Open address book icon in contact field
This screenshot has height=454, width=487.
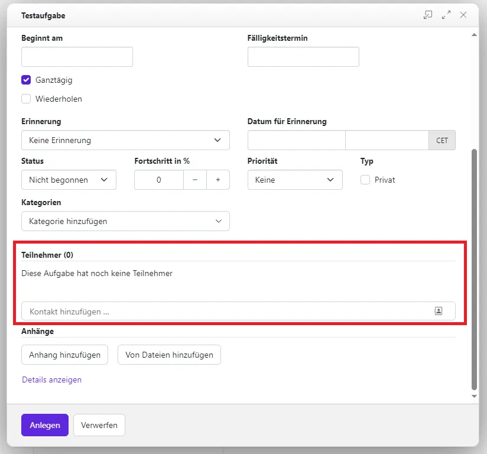[438, 311]
